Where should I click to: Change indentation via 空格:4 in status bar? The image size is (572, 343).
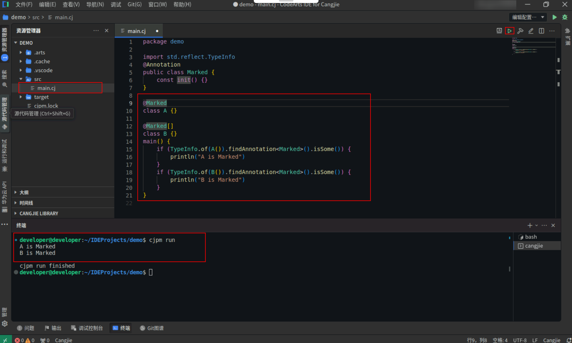point(500,340)
